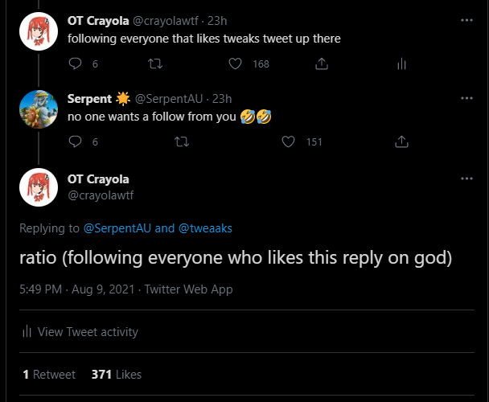View the 371 Likes list
Image resolution: width=489 pixels, height=402 pixels.
click(116, 374)
